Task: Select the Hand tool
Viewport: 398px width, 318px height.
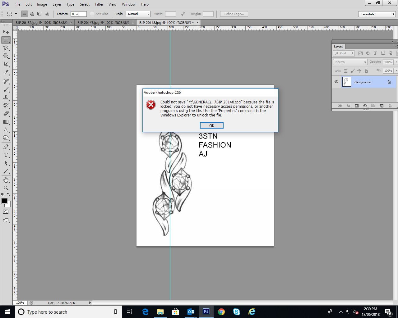Action: [x=6, y=180]
